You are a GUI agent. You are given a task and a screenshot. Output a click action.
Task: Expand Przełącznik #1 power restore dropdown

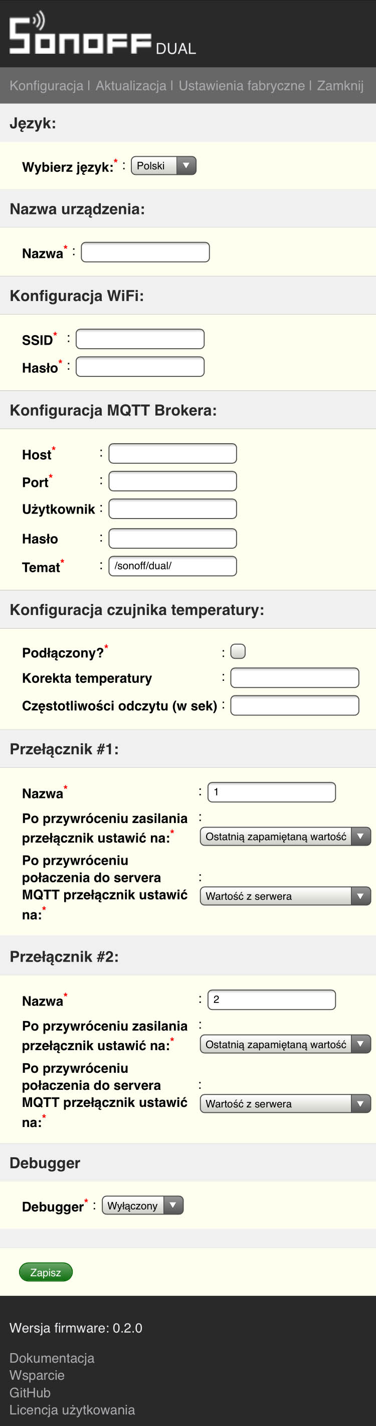coord(285,837)
